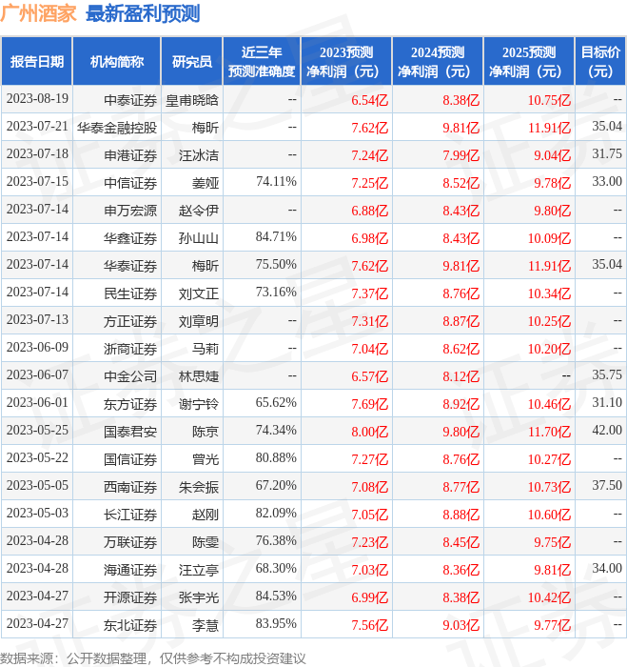627x667 pixels.
Task: Select the 机构简称 column header
Action: tap(116, 62)
